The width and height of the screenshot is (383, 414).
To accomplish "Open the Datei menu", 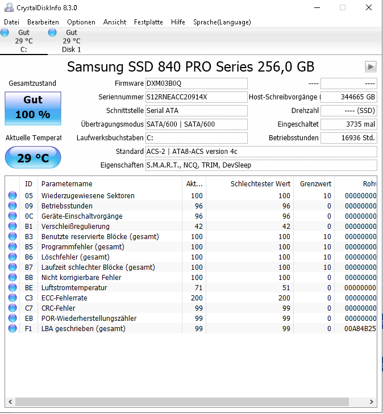I will 11,22.
